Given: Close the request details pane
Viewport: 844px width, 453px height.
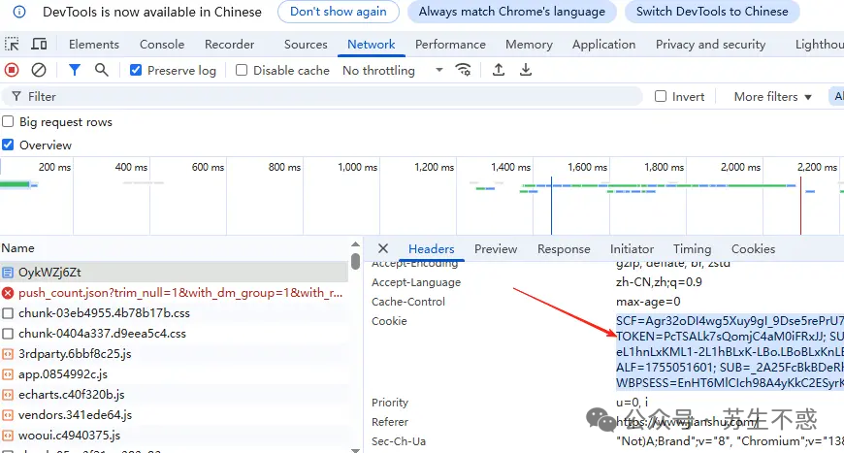Looking at the screenshot, I should [x=382, y=248].
